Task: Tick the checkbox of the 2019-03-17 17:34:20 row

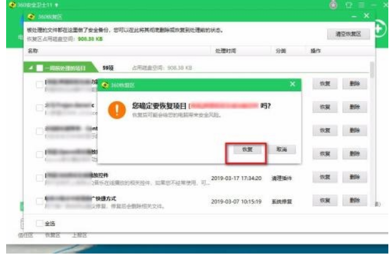Action: point(40,178)
